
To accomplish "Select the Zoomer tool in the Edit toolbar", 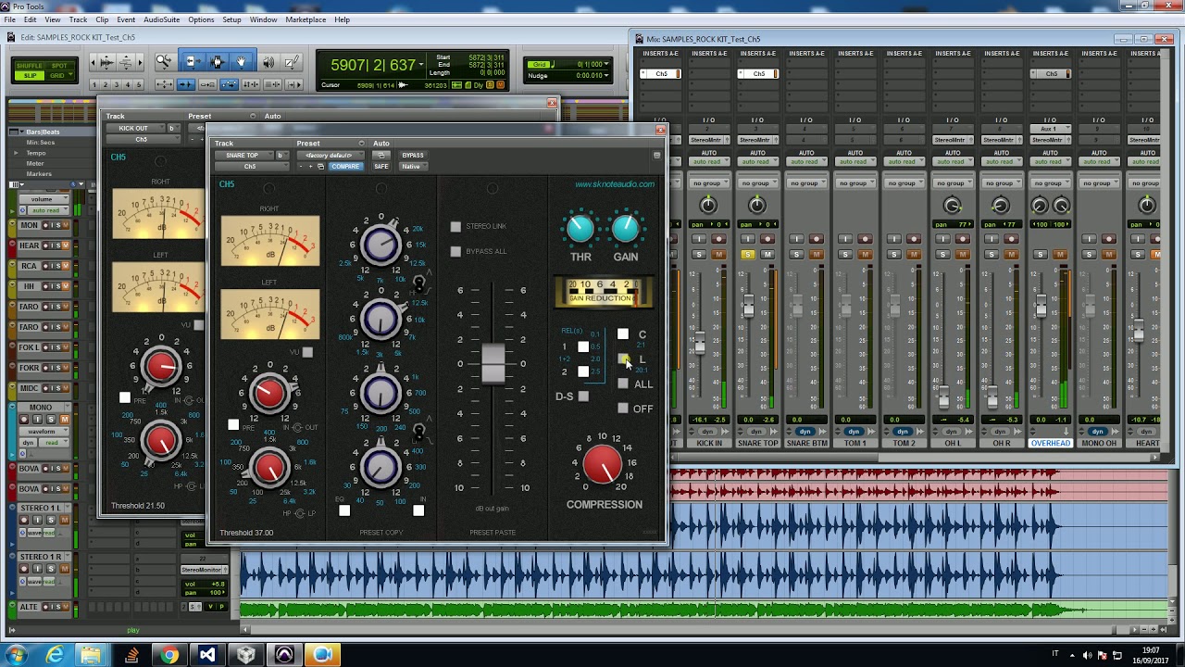I will click(163, 62).
